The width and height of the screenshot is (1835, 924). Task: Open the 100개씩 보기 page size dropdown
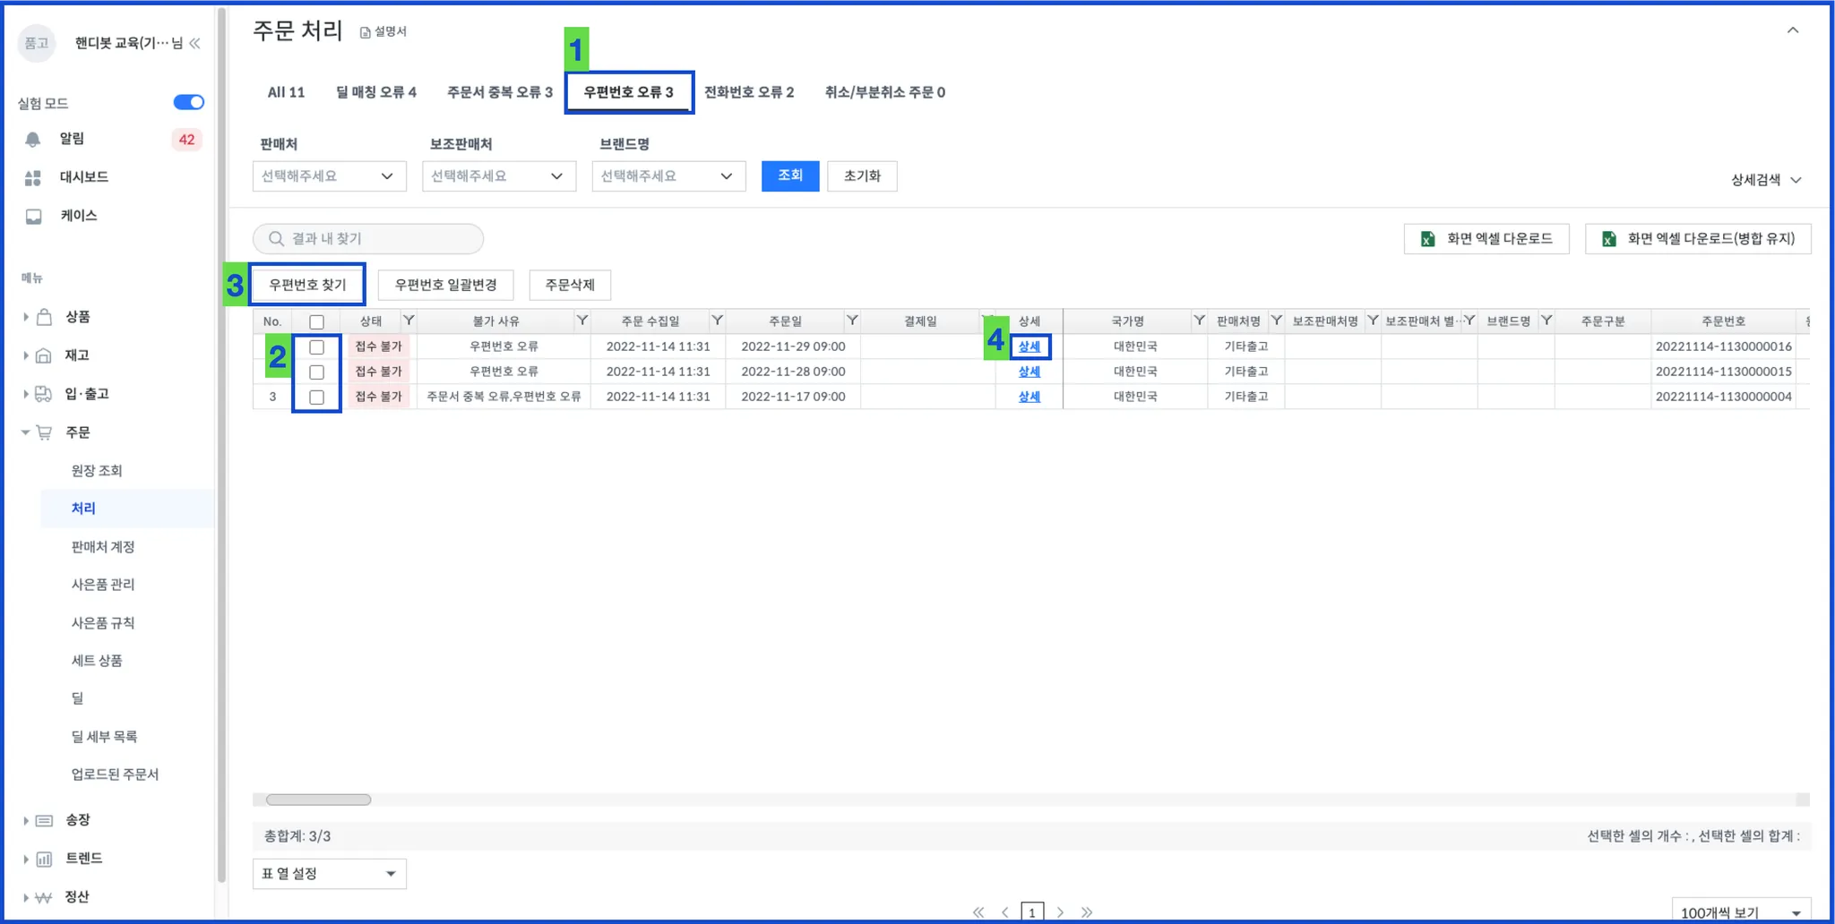(x=1741, y=911)
